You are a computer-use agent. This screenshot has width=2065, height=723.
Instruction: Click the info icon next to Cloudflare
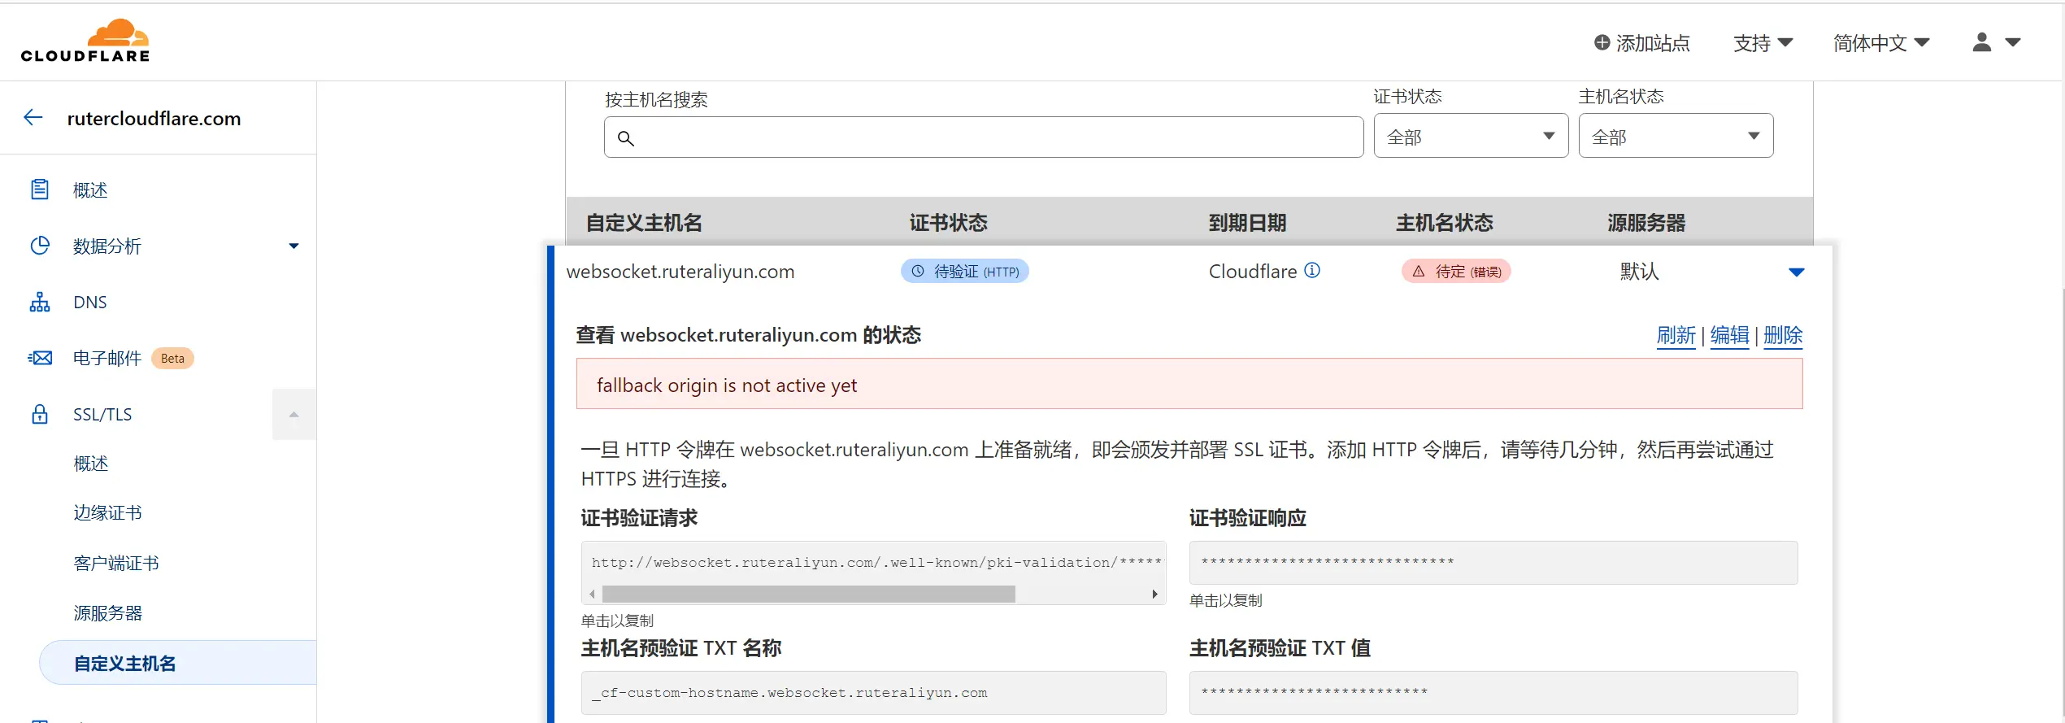(x=1312, y=270)
